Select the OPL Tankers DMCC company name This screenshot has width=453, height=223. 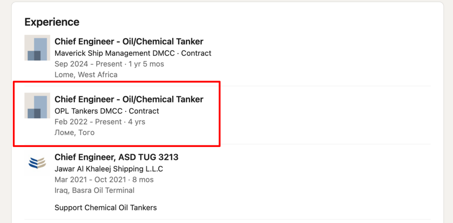coord(88,111)
